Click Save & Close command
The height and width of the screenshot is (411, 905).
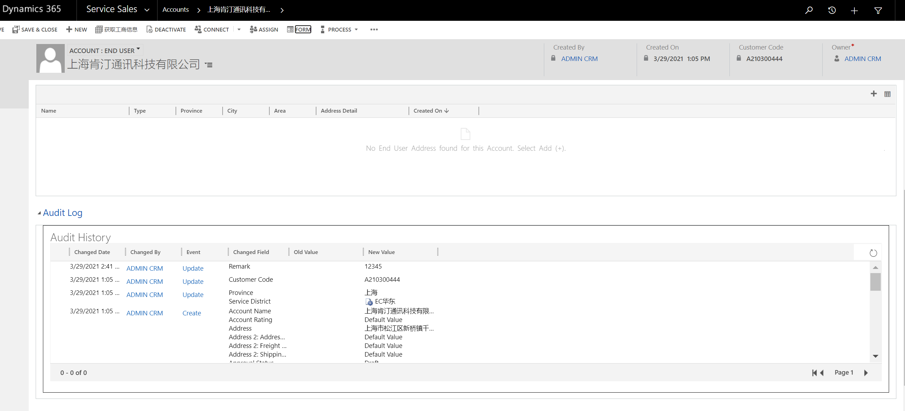point(35,29)
